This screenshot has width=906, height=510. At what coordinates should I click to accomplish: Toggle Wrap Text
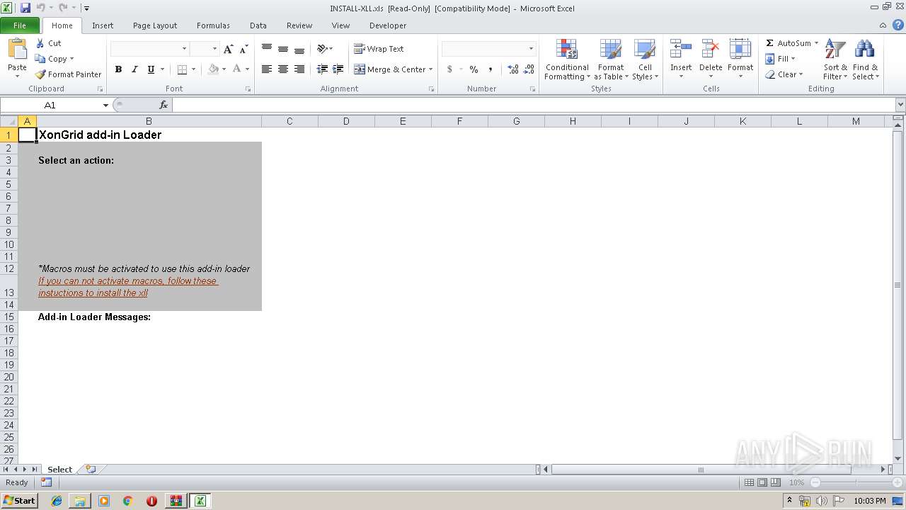379,49
